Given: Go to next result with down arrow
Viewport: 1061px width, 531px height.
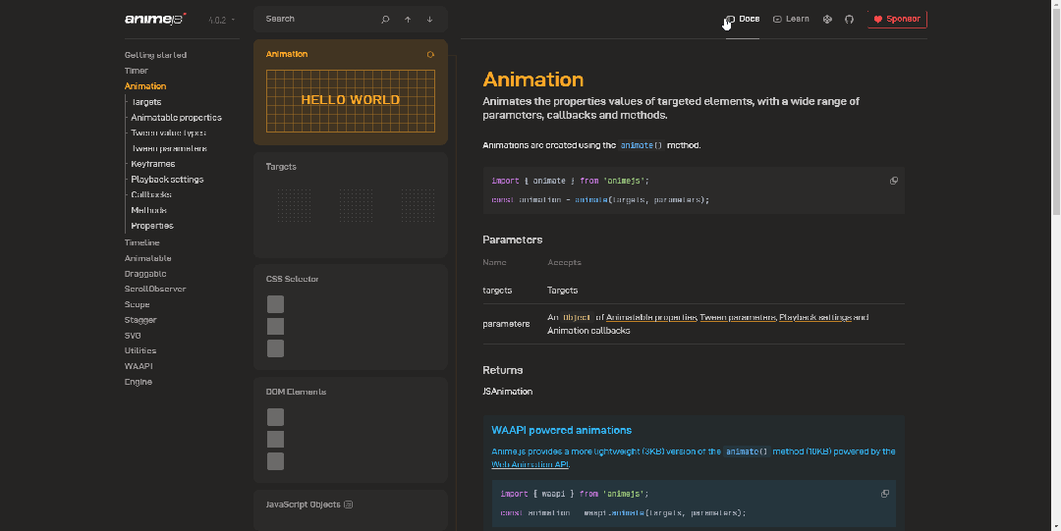Looking at the screenshot, I should (429, 20).
